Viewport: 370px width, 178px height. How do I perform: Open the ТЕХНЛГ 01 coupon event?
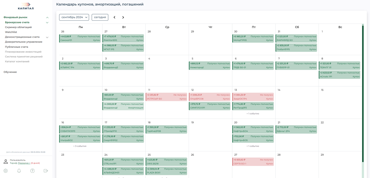[339, 65]
